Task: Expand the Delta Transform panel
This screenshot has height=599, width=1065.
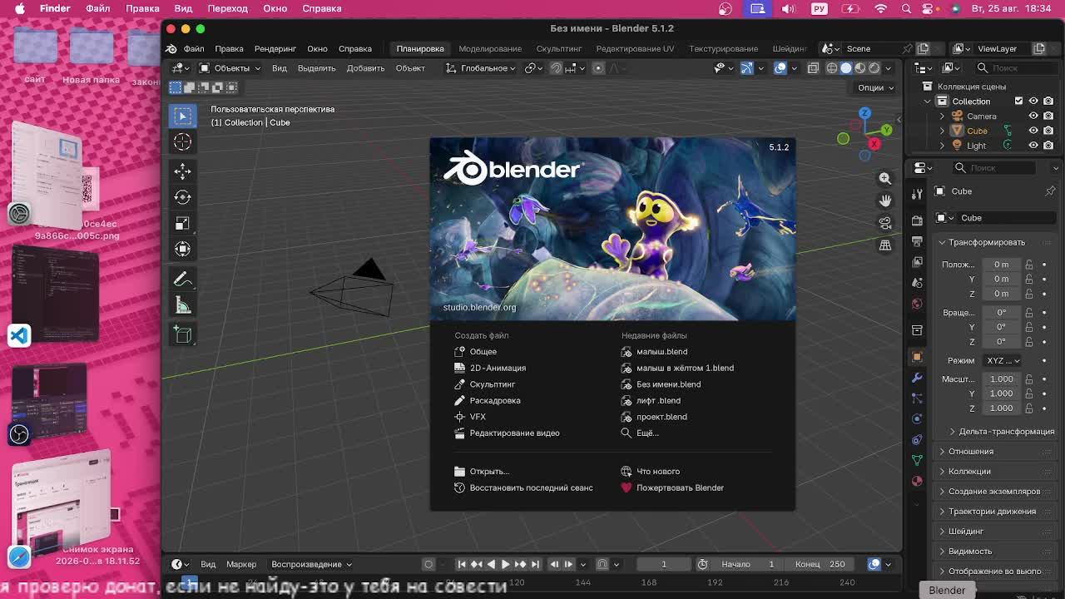Action: pos(1001,432)
